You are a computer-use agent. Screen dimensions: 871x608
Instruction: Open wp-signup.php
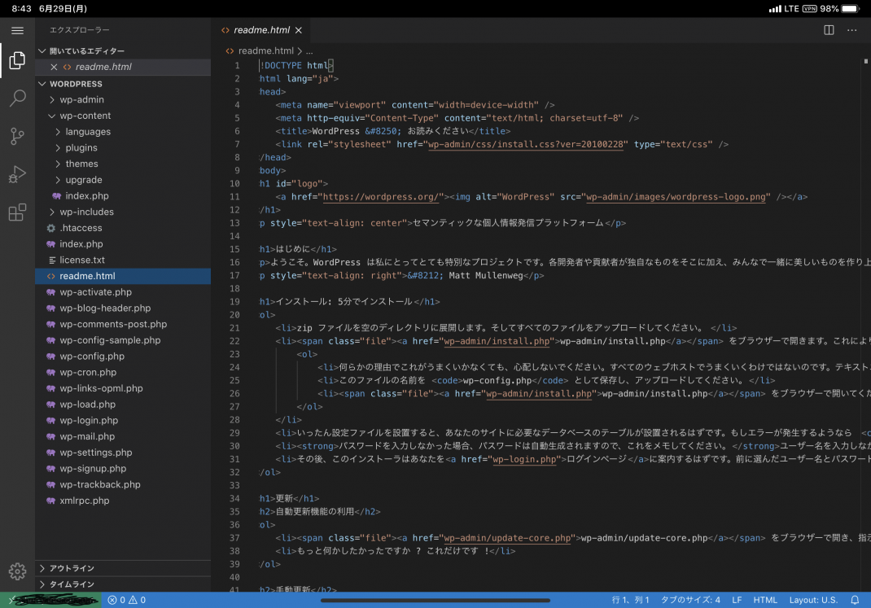(123, 469)
